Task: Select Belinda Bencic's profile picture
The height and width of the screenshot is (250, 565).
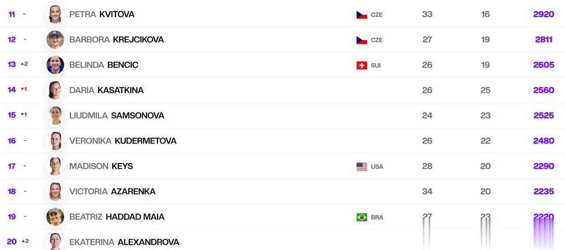Action: pos(55,65)
